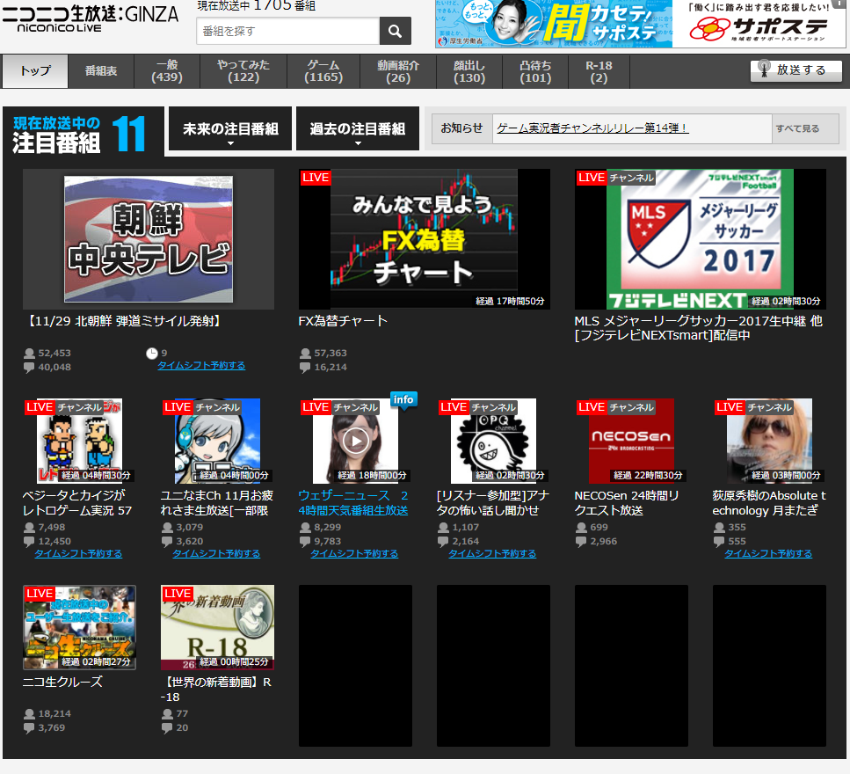Image resolution: width=850 pixels, height=774 pixels.
Task: Open the 顔出し (130) category
Action: click(x=469, y=71)
